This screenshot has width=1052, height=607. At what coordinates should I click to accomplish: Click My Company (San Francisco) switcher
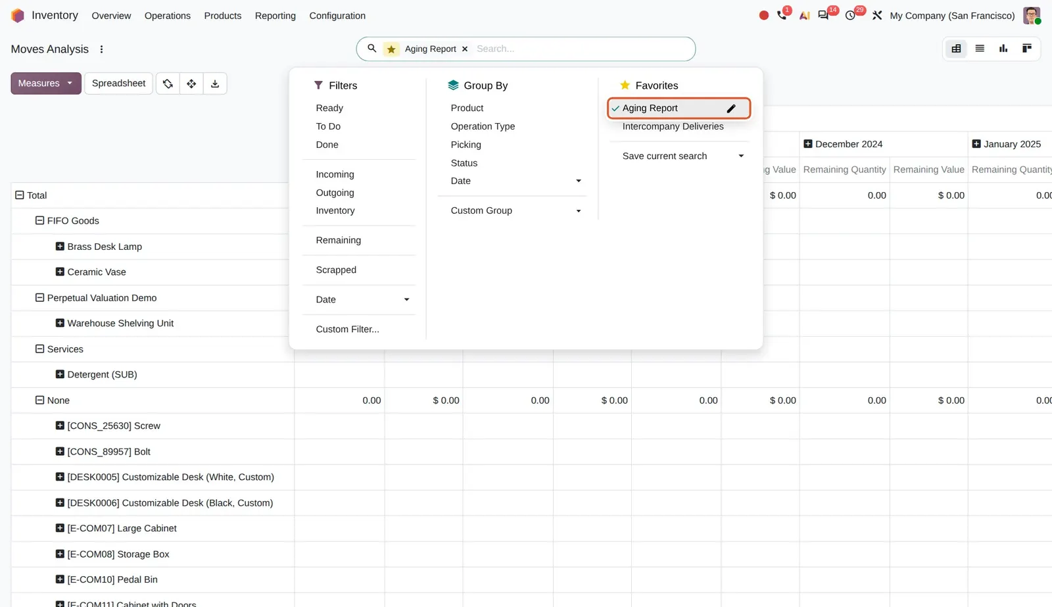(952, 16)
